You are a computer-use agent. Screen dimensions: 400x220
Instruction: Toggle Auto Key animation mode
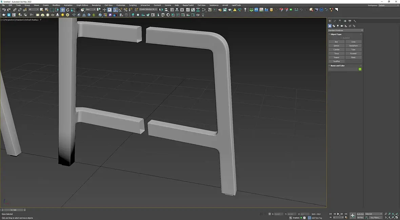(360, 214)
